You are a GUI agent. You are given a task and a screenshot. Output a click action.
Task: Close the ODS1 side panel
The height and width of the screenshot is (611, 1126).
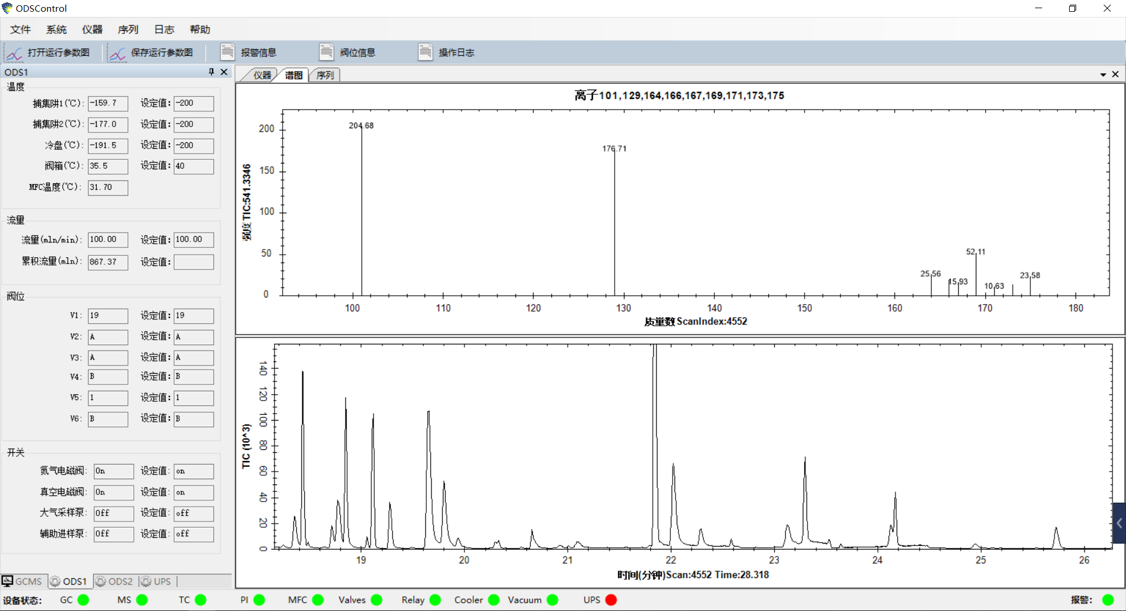224,72
